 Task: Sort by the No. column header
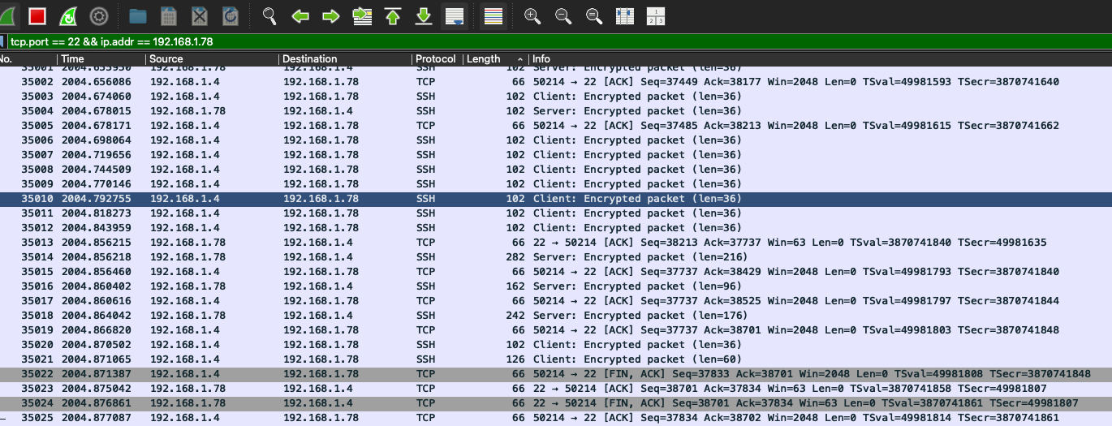tap(28, 59)
